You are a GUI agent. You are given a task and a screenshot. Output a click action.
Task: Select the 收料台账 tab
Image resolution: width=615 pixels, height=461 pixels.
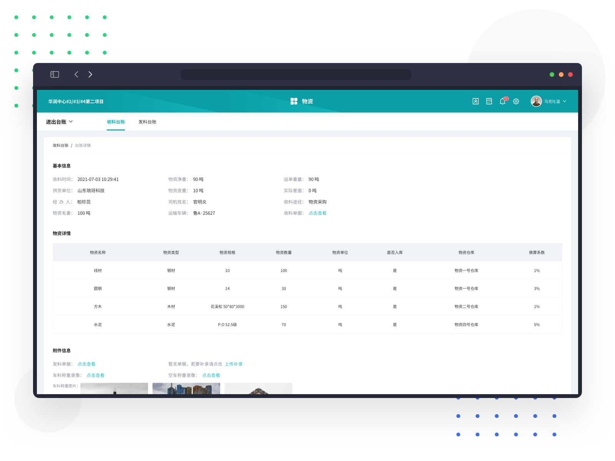tap(116, 122)
